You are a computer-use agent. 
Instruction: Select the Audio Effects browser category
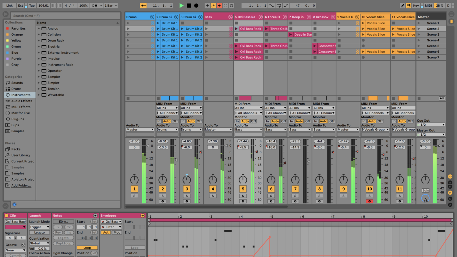(19, 101)
